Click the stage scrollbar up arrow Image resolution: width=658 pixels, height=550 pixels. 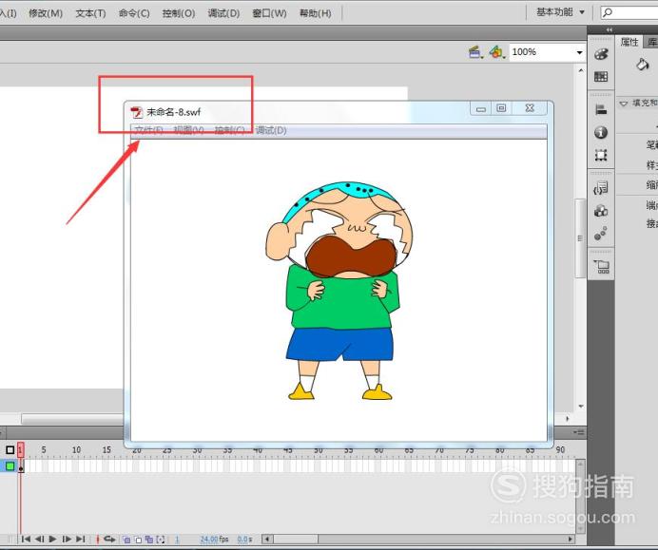tap(581, 70)
